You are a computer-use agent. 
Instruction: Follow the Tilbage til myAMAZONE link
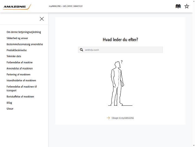click(123, 118)
